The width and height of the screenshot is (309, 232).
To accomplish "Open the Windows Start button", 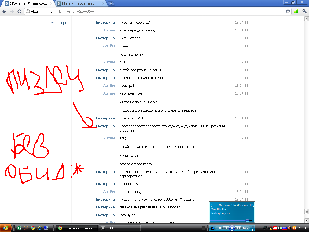I will [x=6, y=228].
